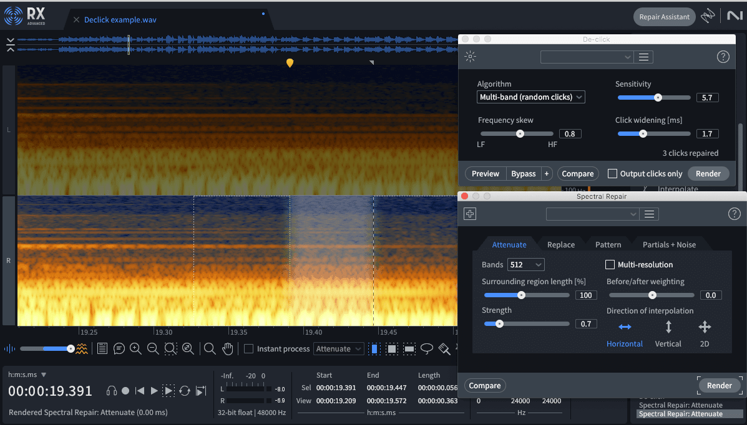Screen dimensions: 747x425
Task: Enable Instant process checkbox
Action: click(248, 349)
